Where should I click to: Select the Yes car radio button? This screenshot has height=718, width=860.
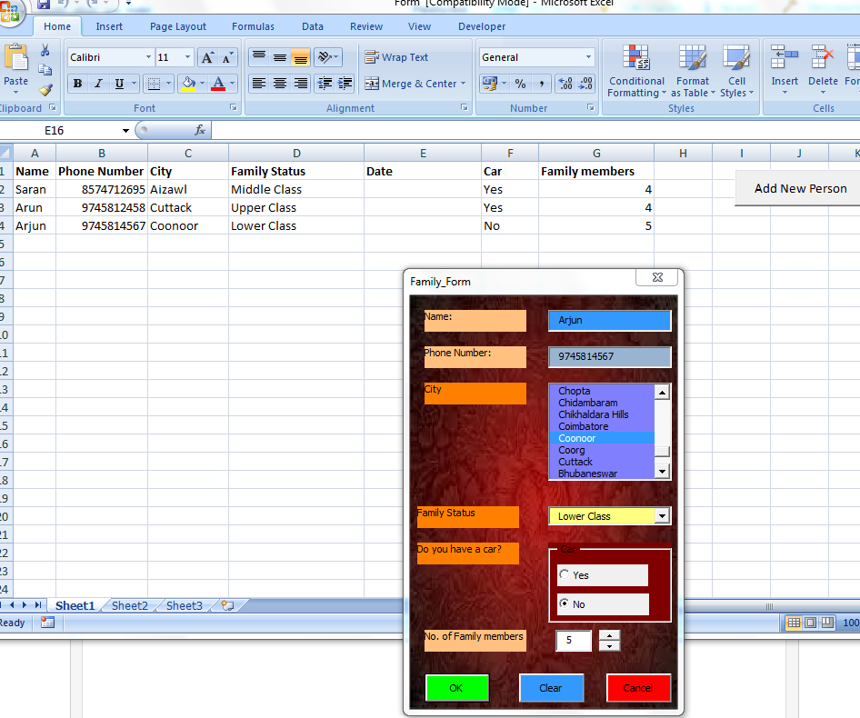coord(565,574)
